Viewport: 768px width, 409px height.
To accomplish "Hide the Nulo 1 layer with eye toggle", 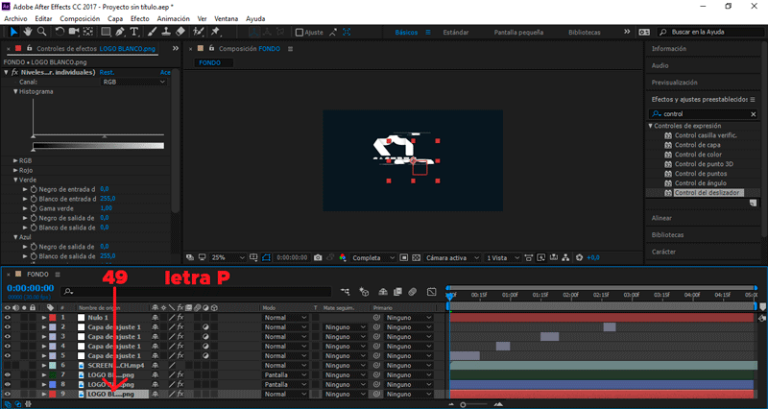I will click(x=7, y=317).
